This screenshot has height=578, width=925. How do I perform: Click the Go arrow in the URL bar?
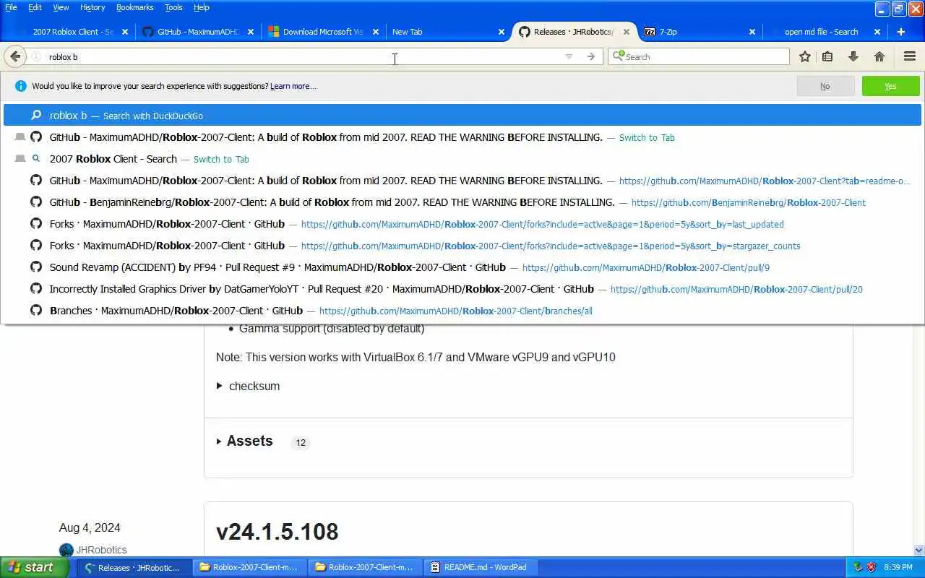pyautogui.click(x=591, y=56)
